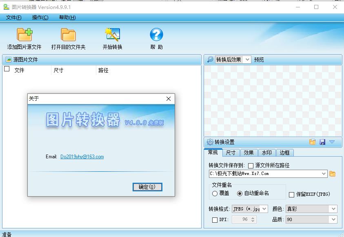Switch to the 水印 watermark tab
Screen dimensions: 344x237
pyautogui.click(x=267, y=153)
